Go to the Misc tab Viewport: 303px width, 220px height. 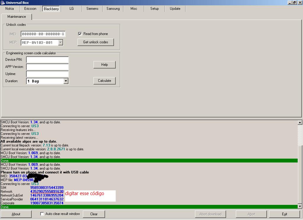(134, 9)
